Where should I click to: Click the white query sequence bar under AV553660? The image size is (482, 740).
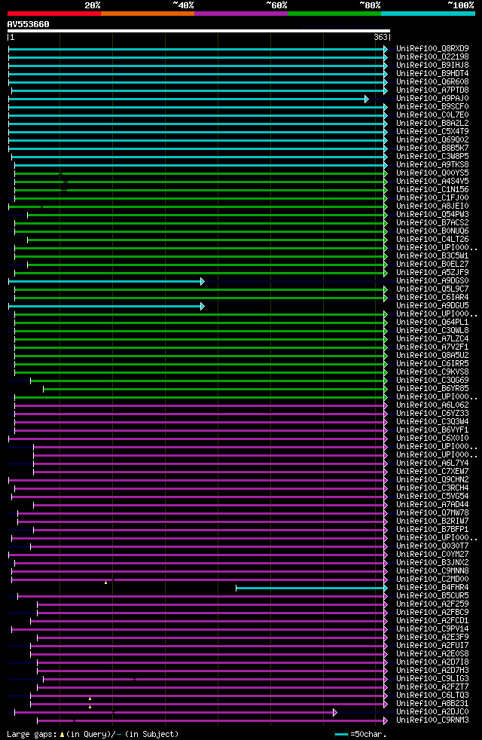(x=199, y=31)
